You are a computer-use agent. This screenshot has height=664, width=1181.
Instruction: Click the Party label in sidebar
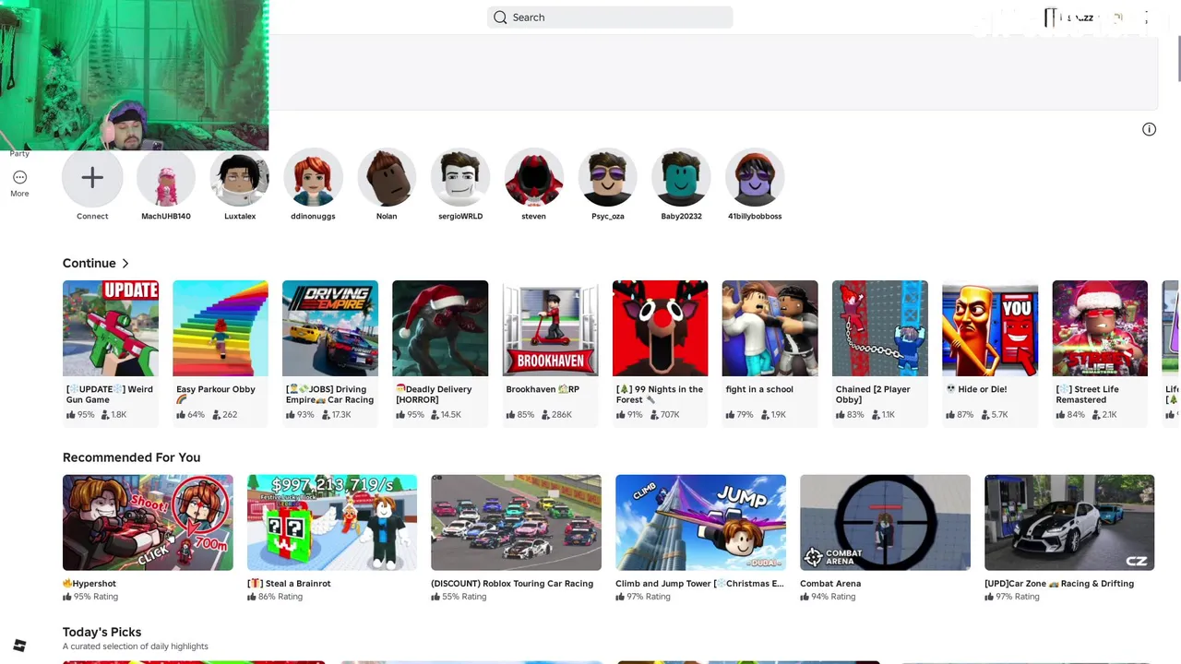click(19, 154)
